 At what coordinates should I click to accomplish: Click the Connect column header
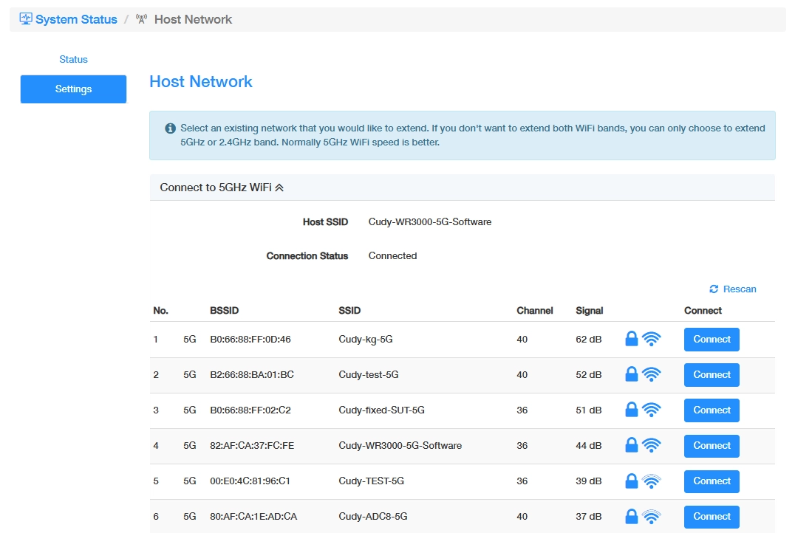point(703,311)
